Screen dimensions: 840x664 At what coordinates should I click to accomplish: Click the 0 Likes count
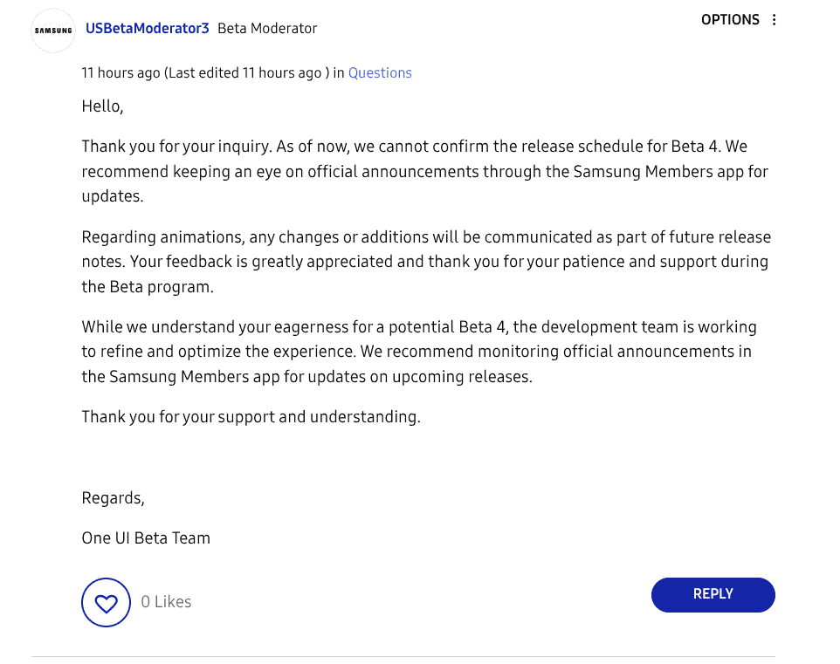tap(166, 602)
